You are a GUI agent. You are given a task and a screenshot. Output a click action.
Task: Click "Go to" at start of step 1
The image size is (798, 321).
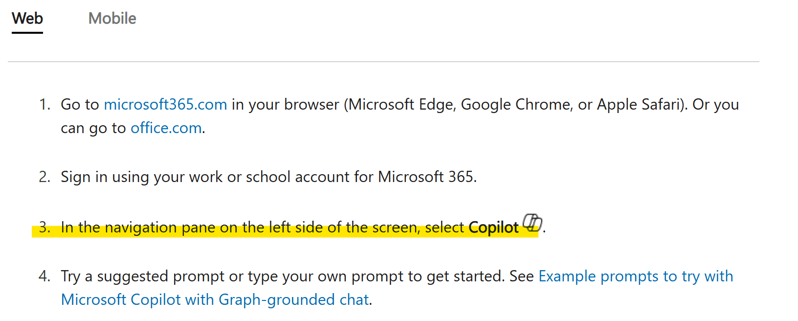click(x=80, y=104)
